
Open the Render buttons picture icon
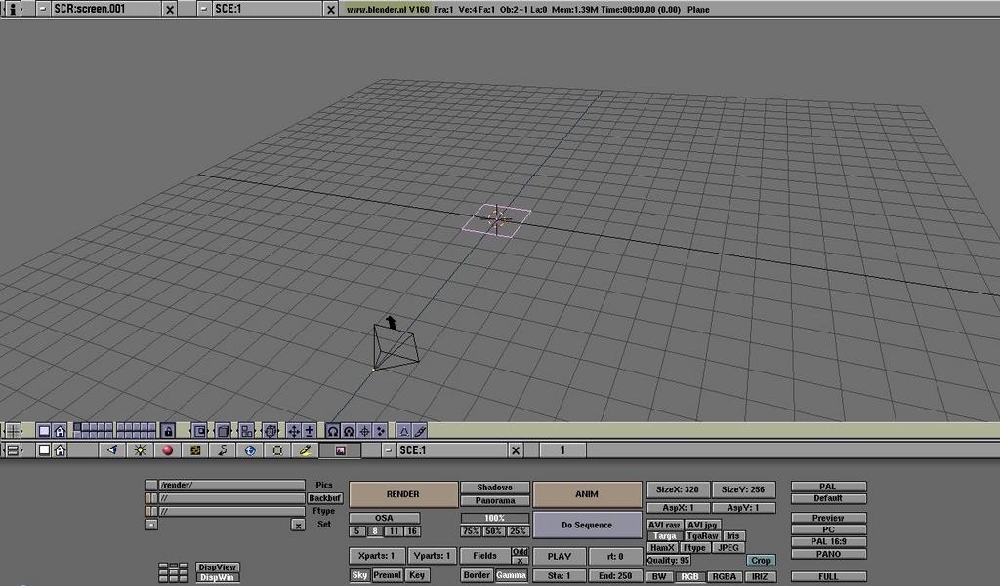click(x=340, y=450)
